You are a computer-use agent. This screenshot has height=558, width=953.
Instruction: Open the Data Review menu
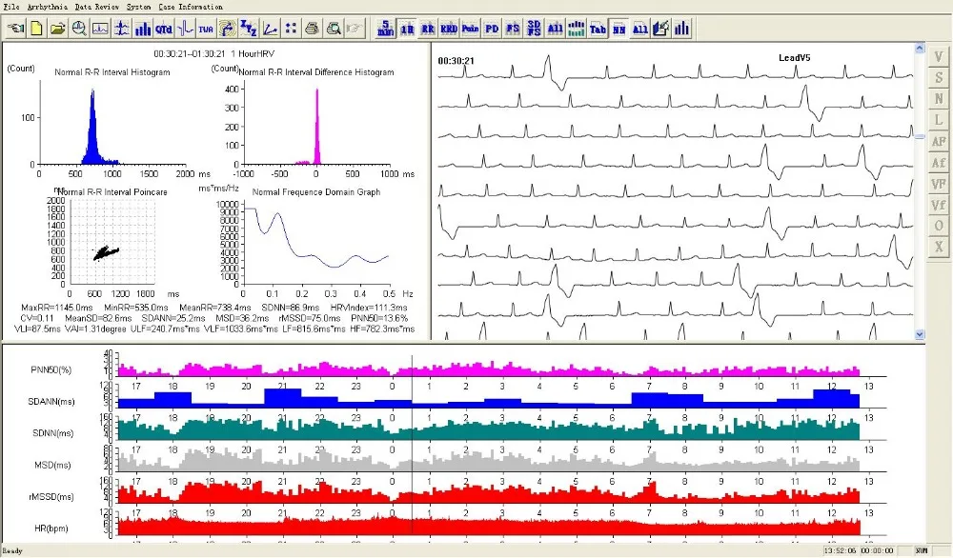(x=98, y=7)
